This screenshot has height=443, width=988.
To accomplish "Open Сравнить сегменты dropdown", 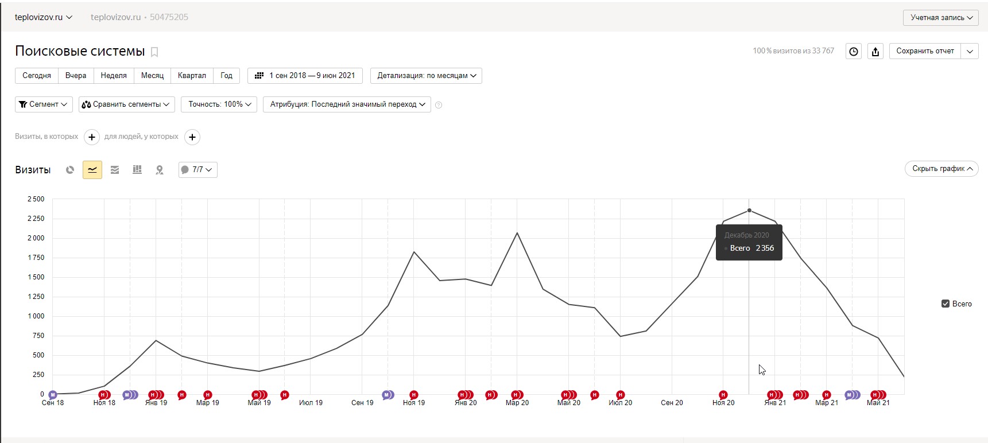I will (126, 104).
